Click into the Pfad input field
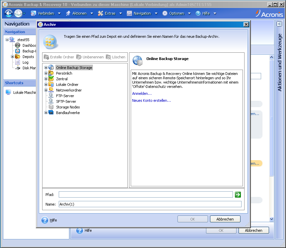Image resolution: width=286 pixels, height=248 pixels. [146, 194]
